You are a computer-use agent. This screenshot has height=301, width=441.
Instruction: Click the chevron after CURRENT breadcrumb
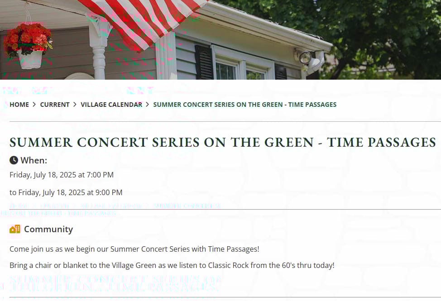tap(75, 105)
